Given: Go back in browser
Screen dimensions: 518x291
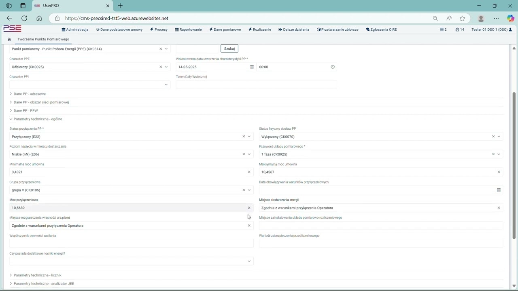Looking at the screenshot, I should click(x=9, y=18).
